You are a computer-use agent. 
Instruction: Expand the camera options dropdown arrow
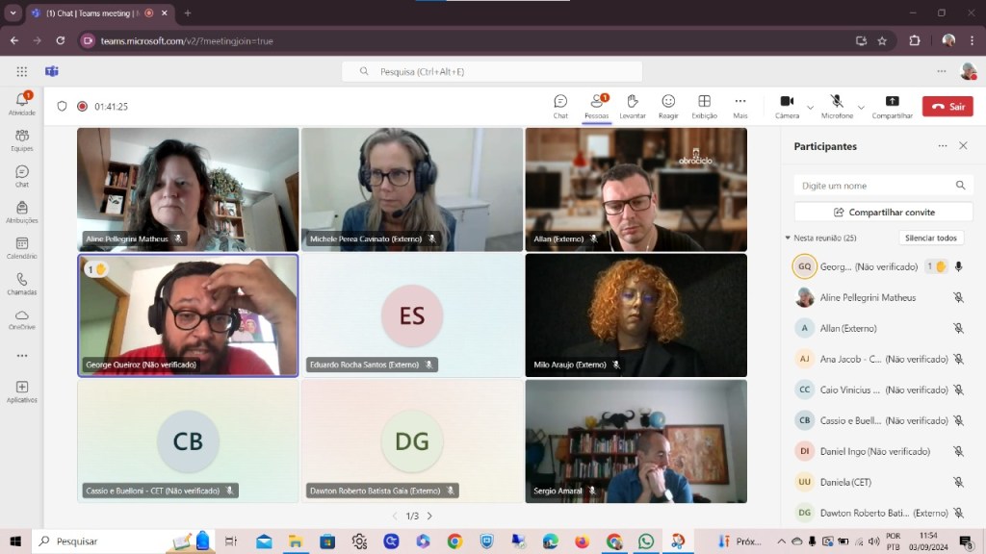811,107
